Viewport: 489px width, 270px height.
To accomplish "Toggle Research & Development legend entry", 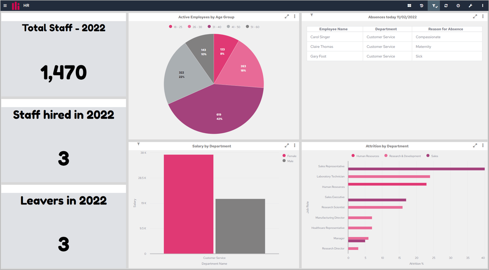I will tap(403, 156).
